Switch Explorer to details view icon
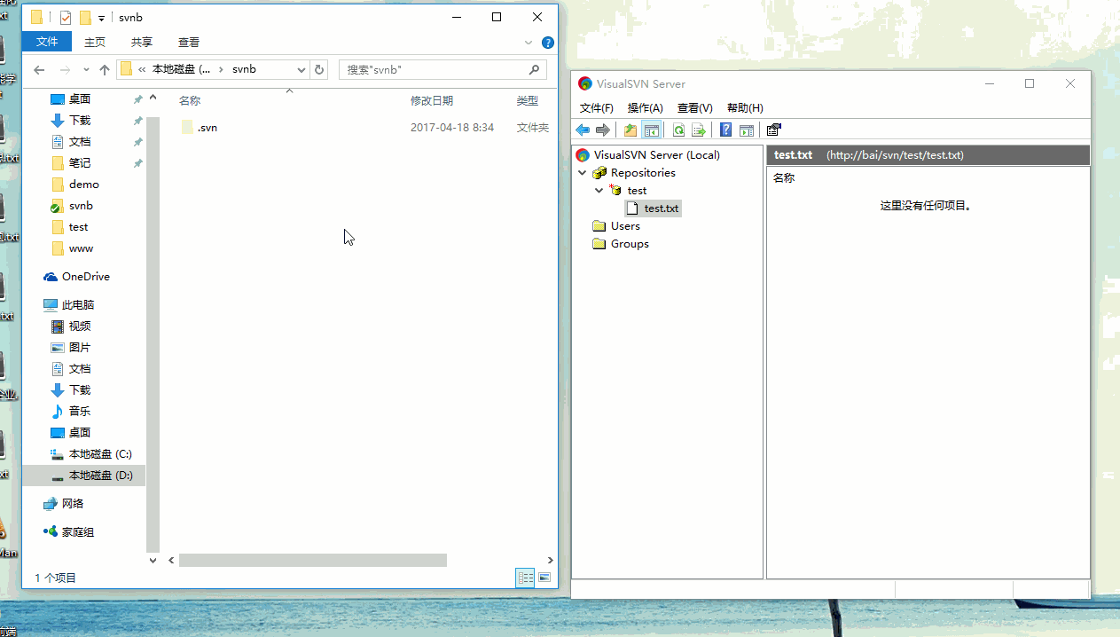This screenshot has height=637, width=1120. tap(526, 578)
